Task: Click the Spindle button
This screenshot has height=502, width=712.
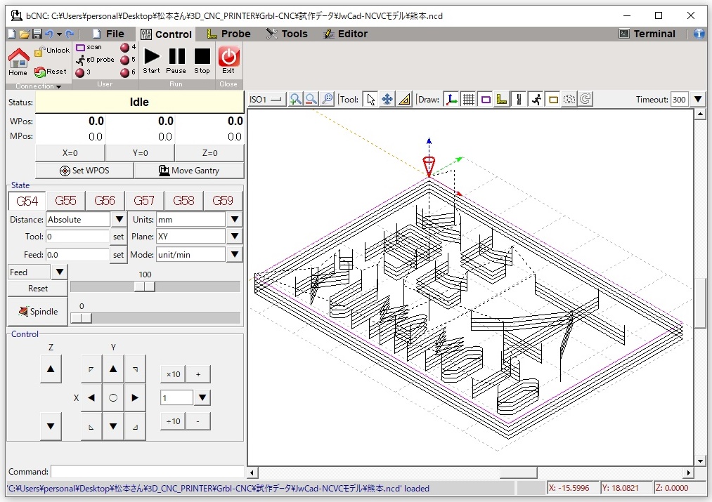Action: pos(38,312)
